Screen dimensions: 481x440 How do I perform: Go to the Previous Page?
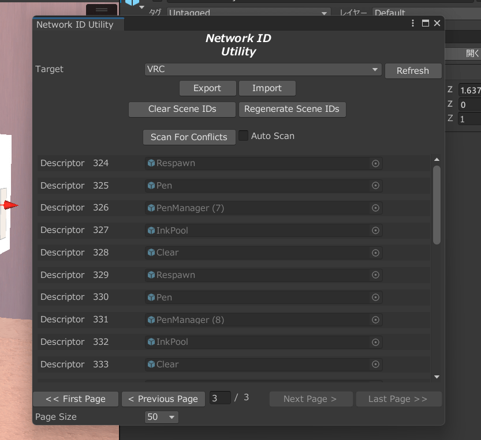coord(163,399)
